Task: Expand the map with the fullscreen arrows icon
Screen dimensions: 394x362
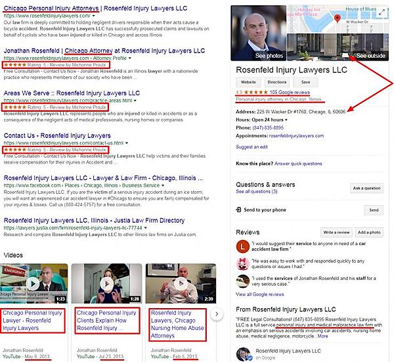Action: pyautogui.click(x=382, y=12)
